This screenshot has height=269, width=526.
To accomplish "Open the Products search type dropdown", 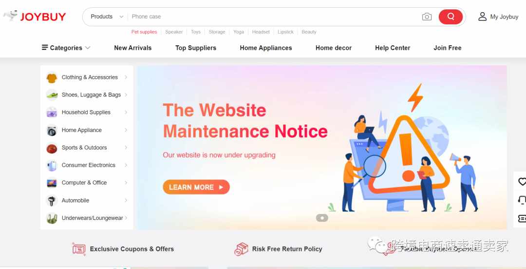I will (x=107, y=17).
